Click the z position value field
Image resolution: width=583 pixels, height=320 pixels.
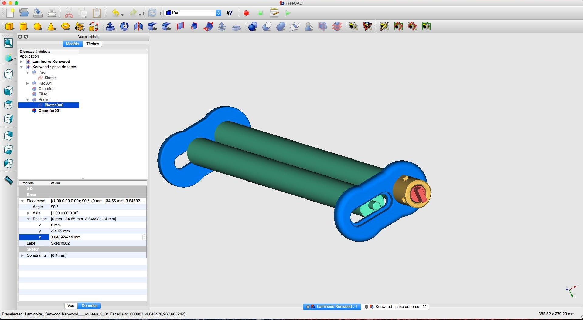pyautogui.click(x=96, y=237)
